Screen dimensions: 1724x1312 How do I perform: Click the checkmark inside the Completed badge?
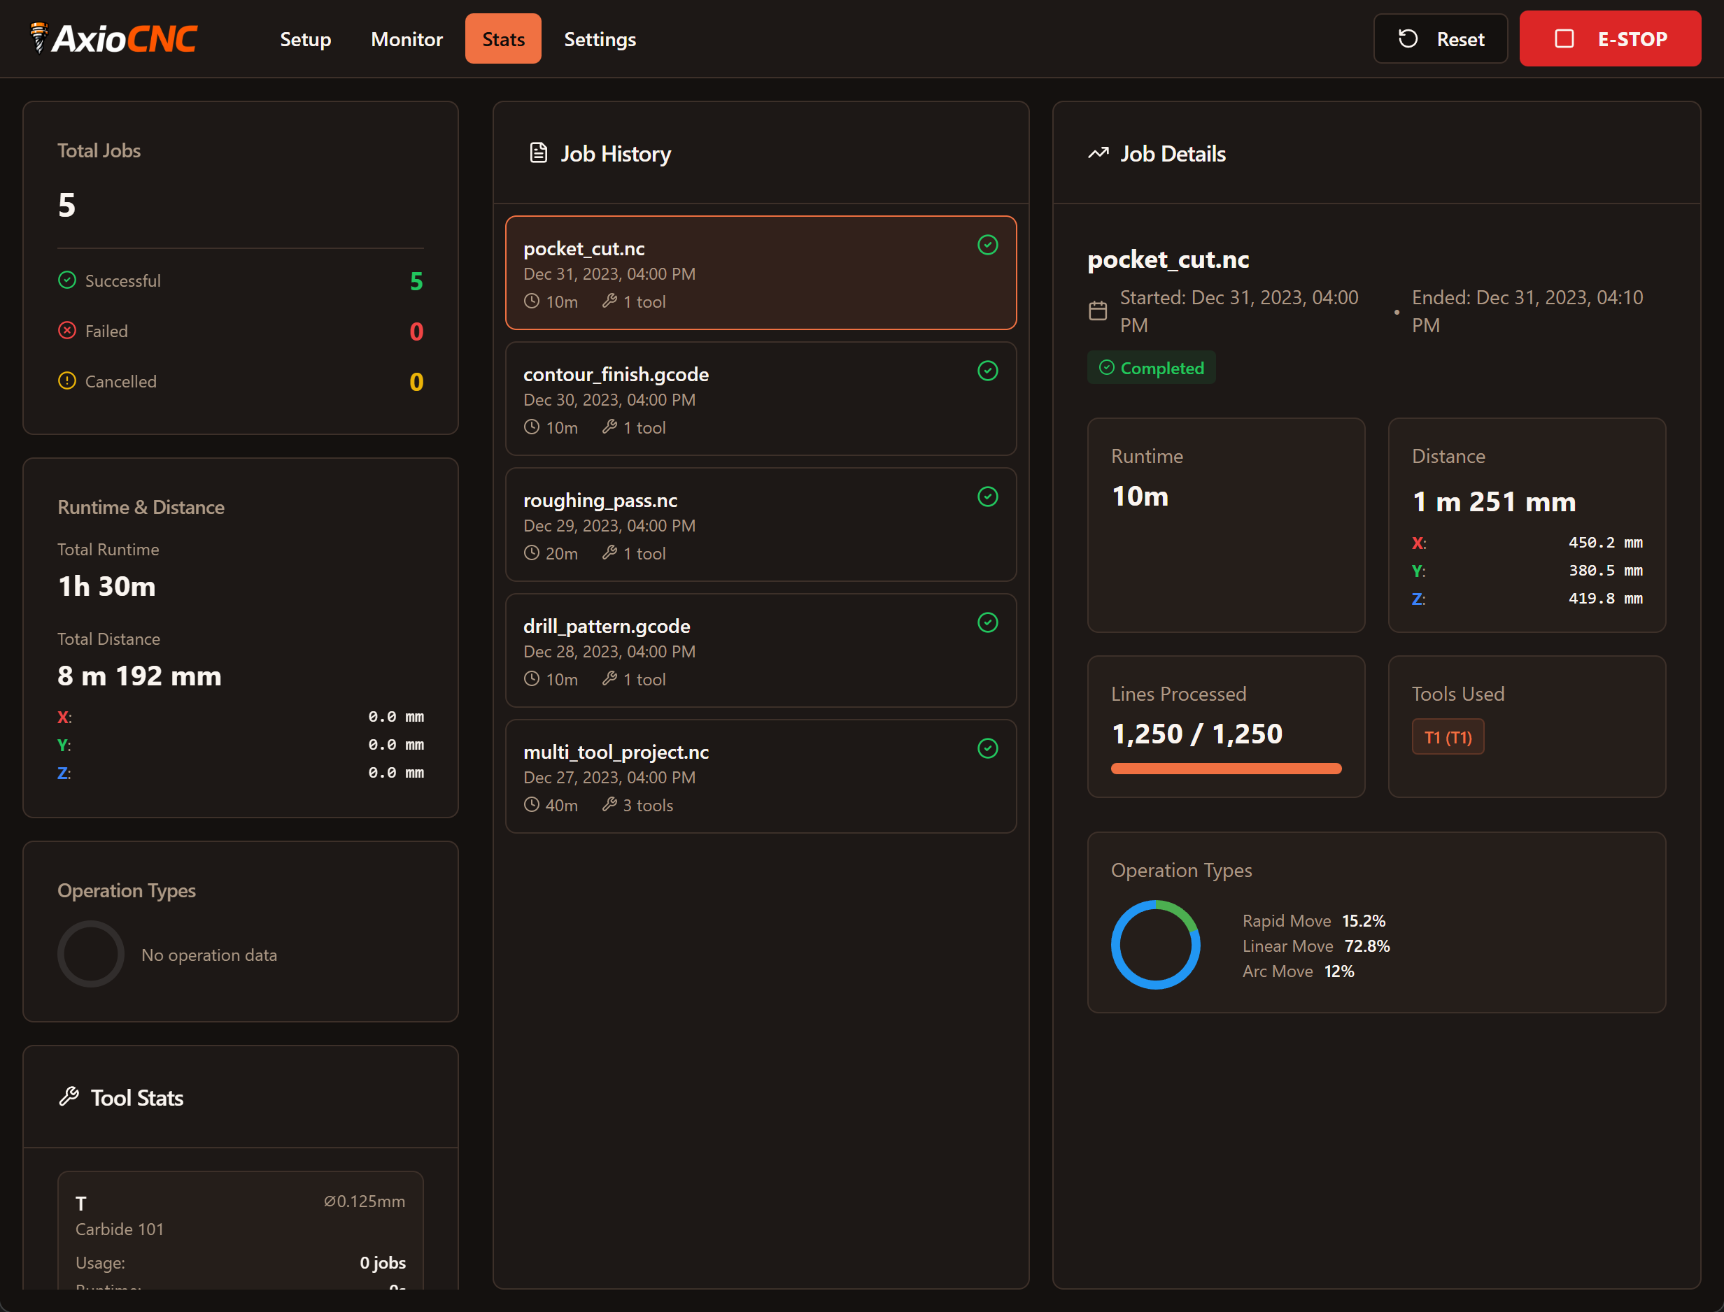[1107, 367]
